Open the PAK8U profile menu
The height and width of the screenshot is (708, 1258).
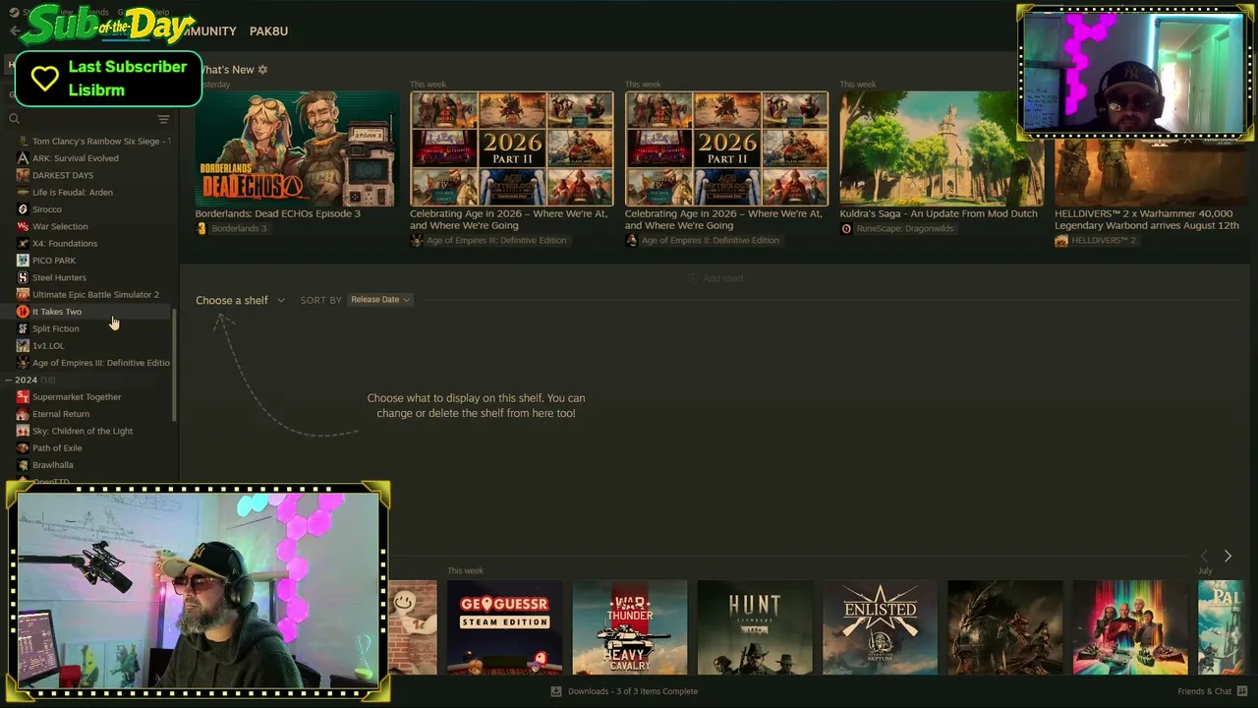tap(268, 31)
